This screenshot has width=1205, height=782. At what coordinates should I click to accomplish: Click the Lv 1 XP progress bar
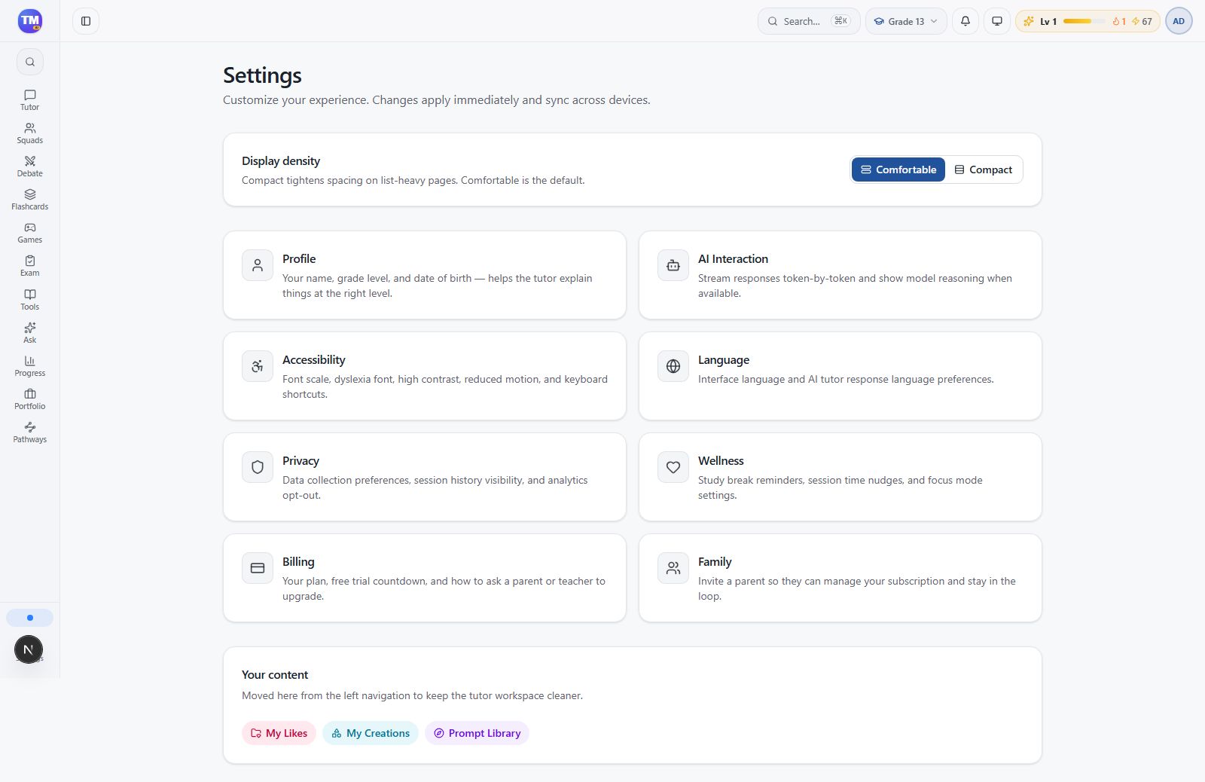(x=1084, y=21)
